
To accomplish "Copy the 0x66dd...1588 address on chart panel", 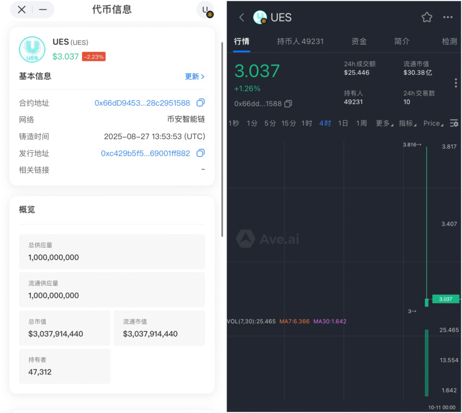I will pos(288,104).
